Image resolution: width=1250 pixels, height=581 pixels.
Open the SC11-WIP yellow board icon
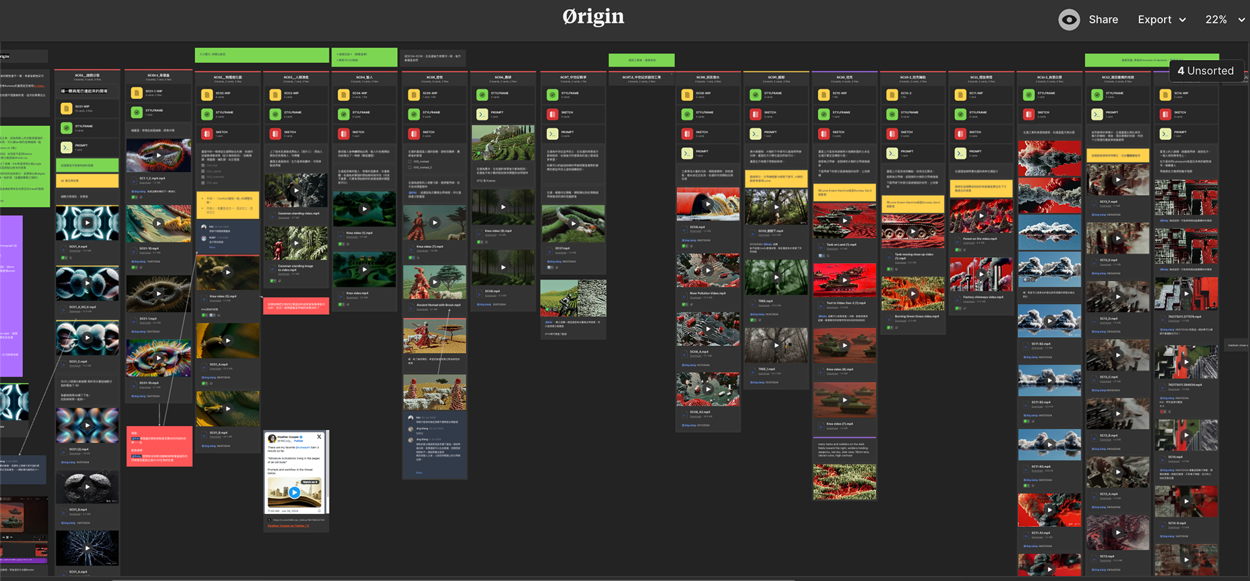[961, 95]
